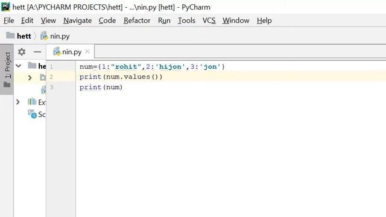Click the 'jon' string in code
This screenshot has width=386, height=217.
(x=210, y=67)
